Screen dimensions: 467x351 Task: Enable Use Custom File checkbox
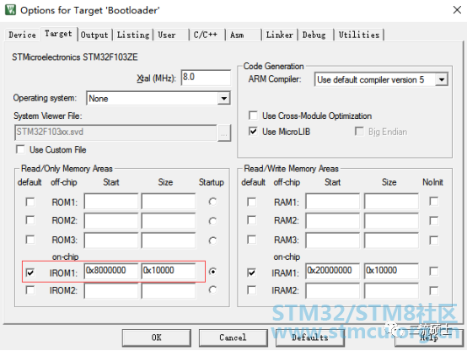click(20, 149)
